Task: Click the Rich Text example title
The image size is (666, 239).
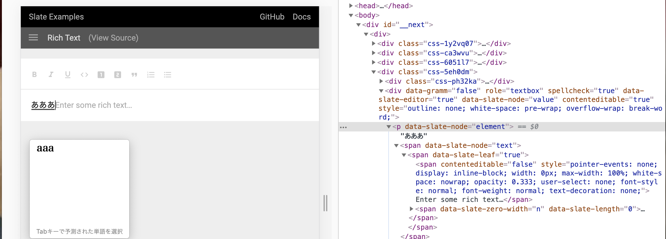Action: (64, 38)
